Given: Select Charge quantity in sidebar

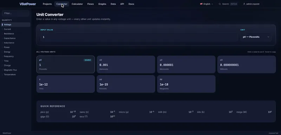Looking at the screenshot, I should click(16, 65).
